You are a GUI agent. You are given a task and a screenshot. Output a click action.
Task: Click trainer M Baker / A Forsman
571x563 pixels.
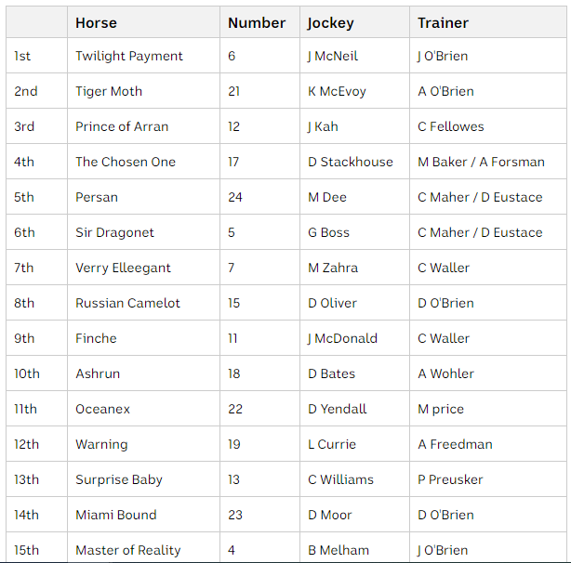click(x=481, y=162)
